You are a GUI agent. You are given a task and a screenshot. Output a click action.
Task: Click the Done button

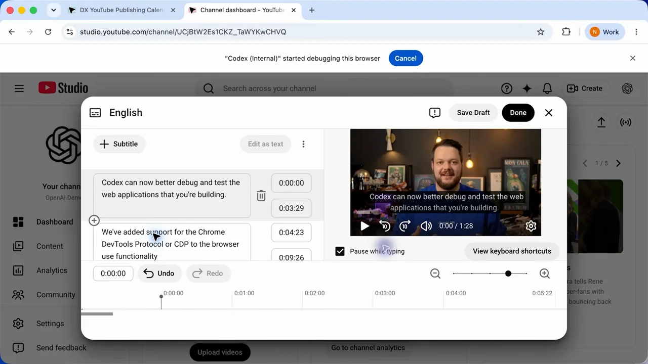[518, 113]
